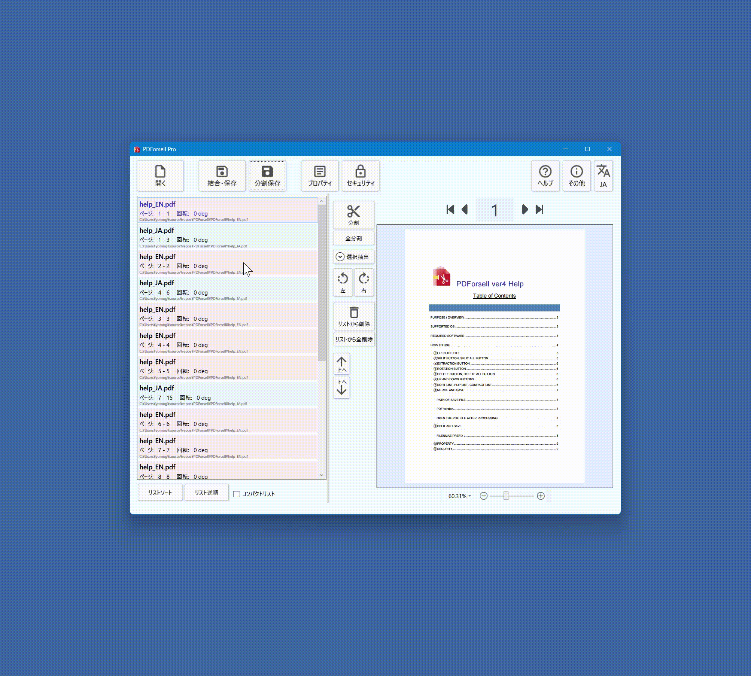This screenshot has width=751, height=676.
Task: Click the zoom slider handle
Action: click(506, 496)
